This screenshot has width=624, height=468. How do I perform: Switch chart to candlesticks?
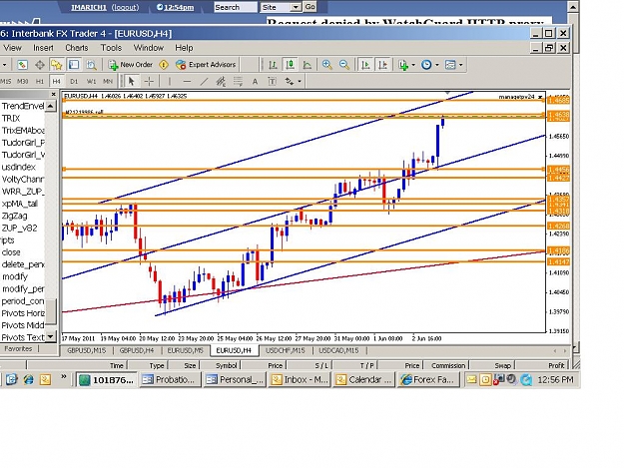pos(291,65)
